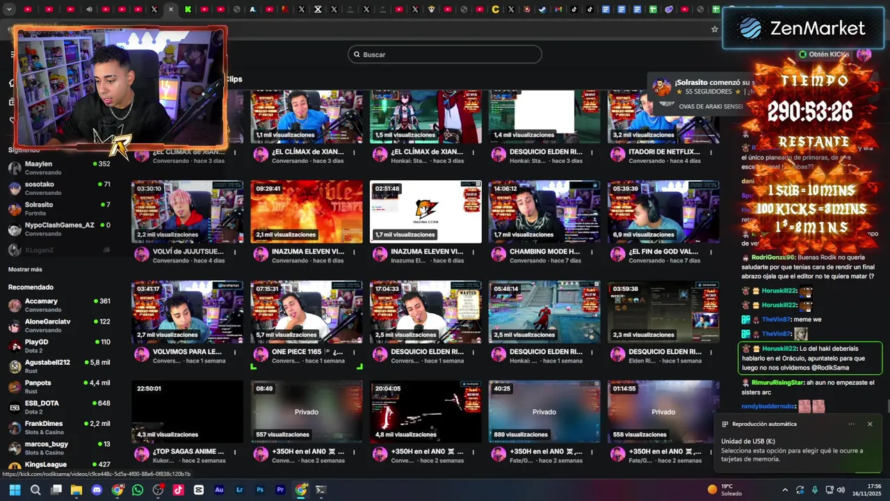Screen dimensions: 890x501
Task: Click channel avatar beside VOLVÍ de JUJUTSUE video
Action: click(142, 255)
